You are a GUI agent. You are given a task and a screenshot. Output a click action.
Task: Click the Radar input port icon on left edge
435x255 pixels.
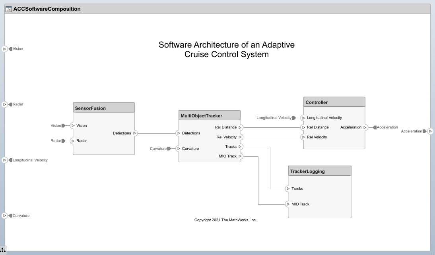(5, 104)
